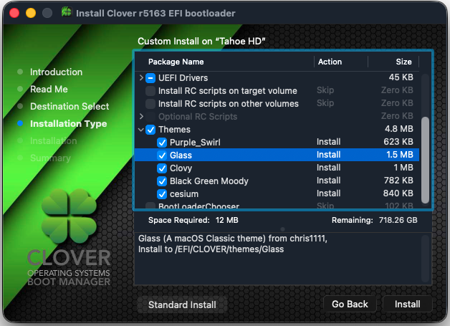Screen dimensions: 450x326
Task: Click the Skip action for target volume scripts
Action: 325,90
